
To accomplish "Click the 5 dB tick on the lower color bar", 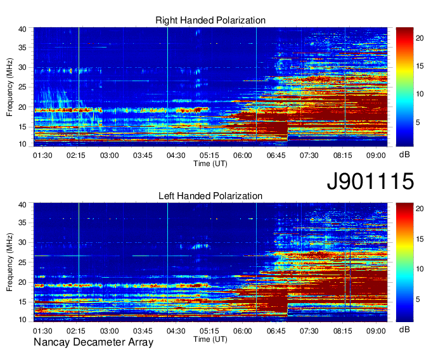I will pyautogui.click(x=418, y=299).
